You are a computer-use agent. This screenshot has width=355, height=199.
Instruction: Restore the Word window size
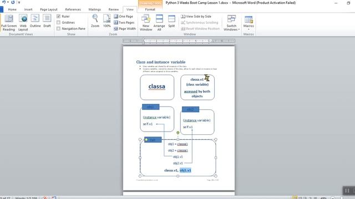(x=348, y=3)
